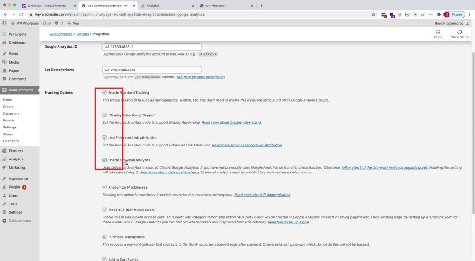
Task: Toggle Enable Universal Analytics checkbox
Action: coord(104,160)
